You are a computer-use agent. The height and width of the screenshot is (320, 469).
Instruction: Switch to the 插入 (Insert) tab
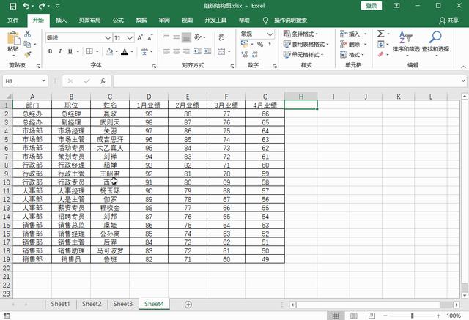point(61,20)
